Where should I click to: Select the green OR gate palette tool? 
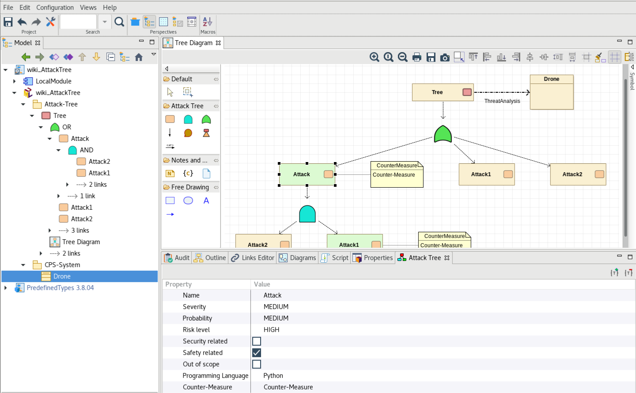click(206, 119)
